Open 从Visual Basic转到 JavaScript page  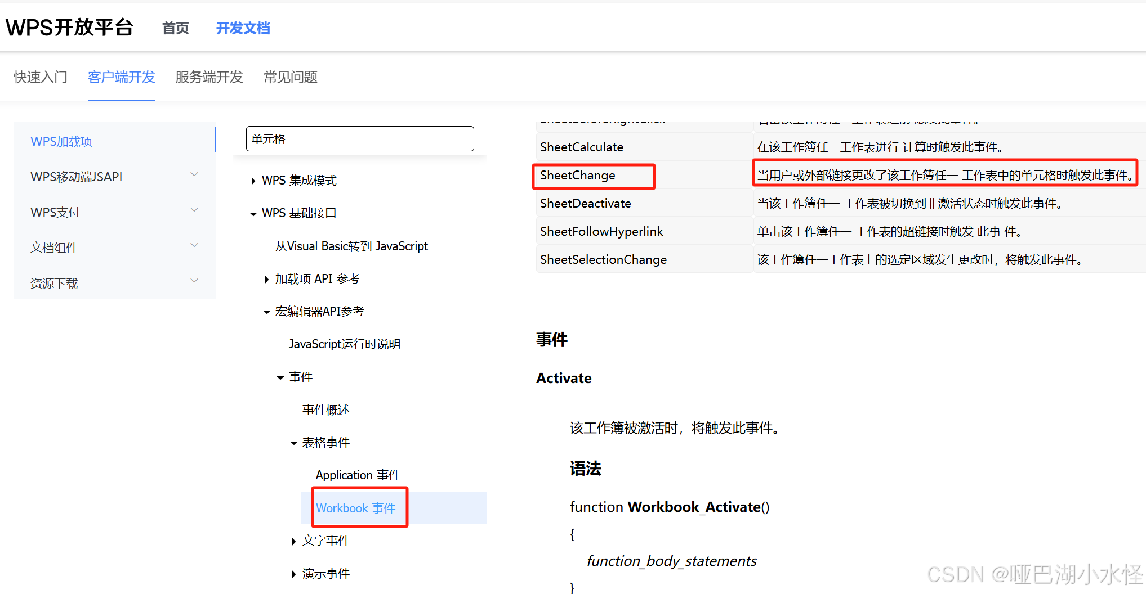click(x=351, y=246)
